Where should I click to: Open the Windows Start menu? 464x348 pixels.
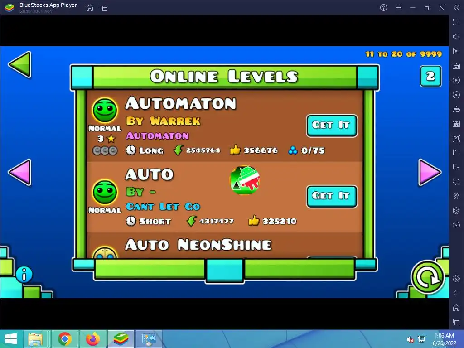11,339
